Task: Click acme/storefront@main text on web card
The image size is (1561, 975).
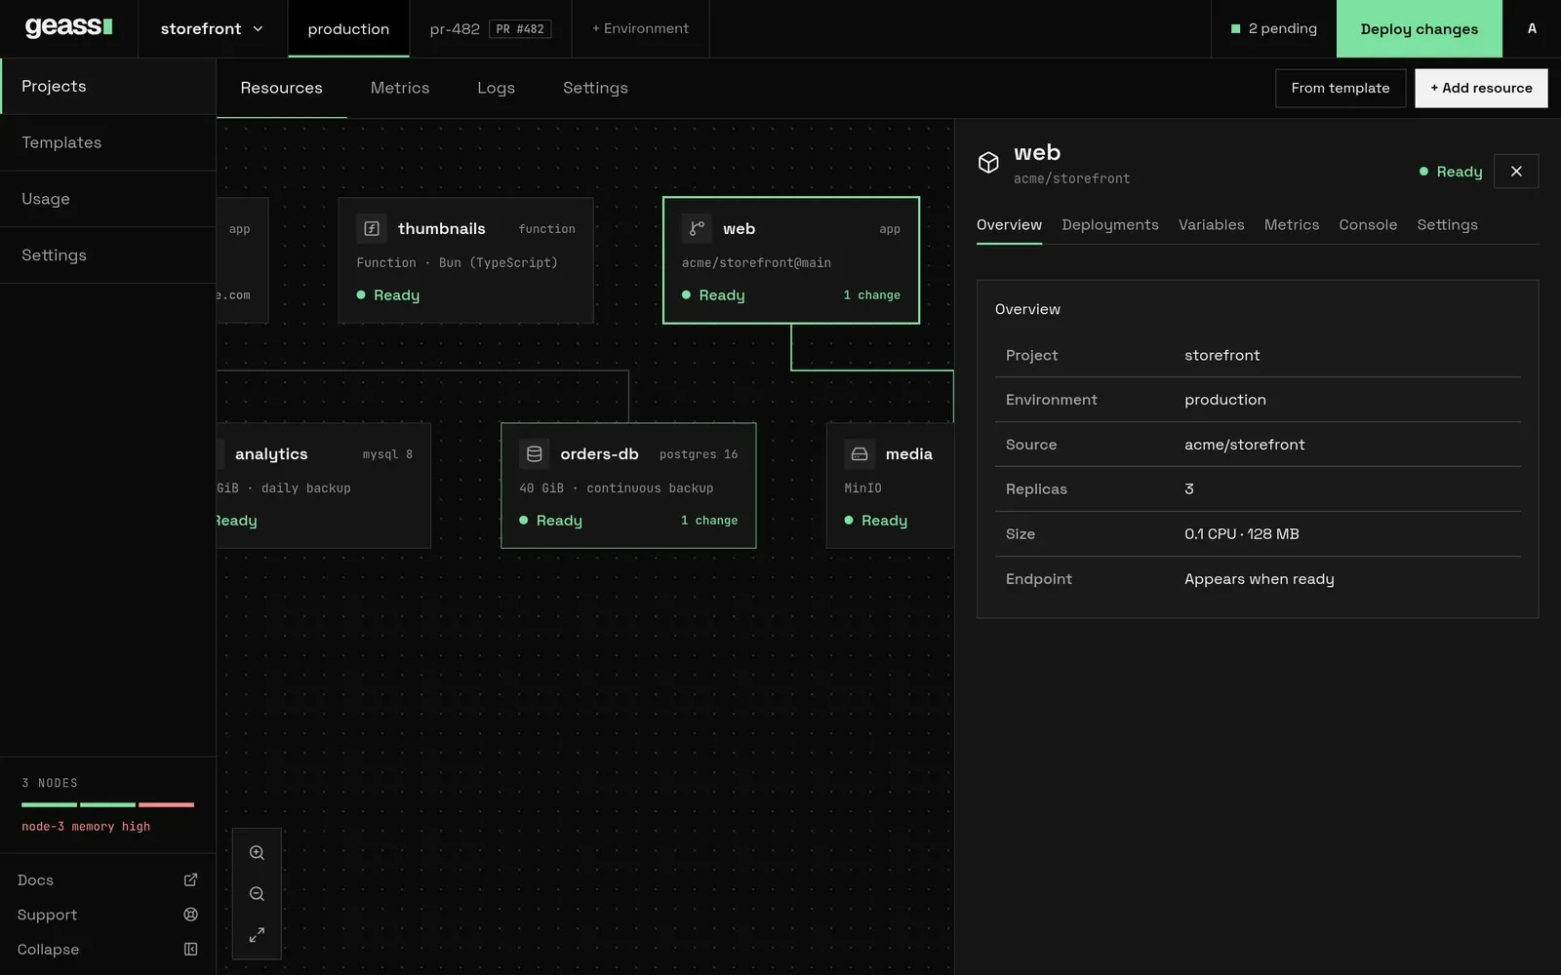Action: [x=756, y=262]
